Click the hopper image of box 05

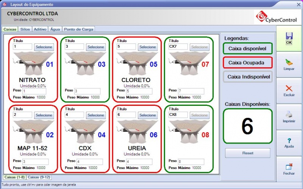137,63
